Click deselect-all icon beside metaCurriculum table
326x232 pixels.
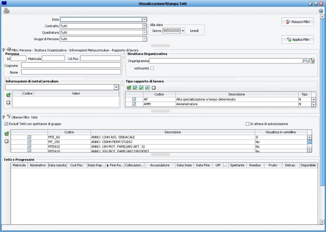pos(8,102)
